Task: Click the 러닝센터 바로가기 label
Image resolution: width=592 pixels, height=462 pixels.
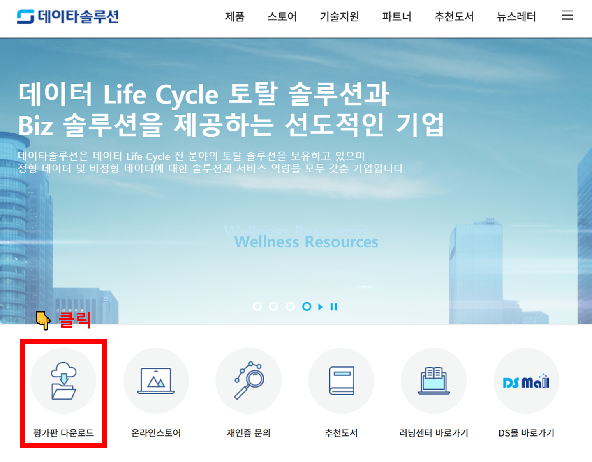Action: [x=434, y=433]
